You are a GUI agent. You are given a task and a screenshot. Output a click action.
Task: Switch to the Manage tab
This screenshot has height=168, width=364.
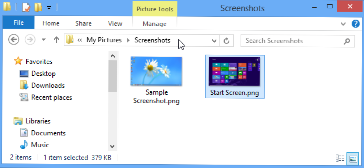(x=154, y=24)
